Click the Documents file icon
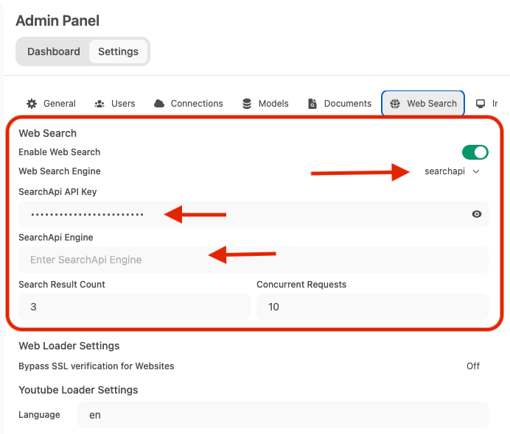510x434 pixels. pos(312,104)
